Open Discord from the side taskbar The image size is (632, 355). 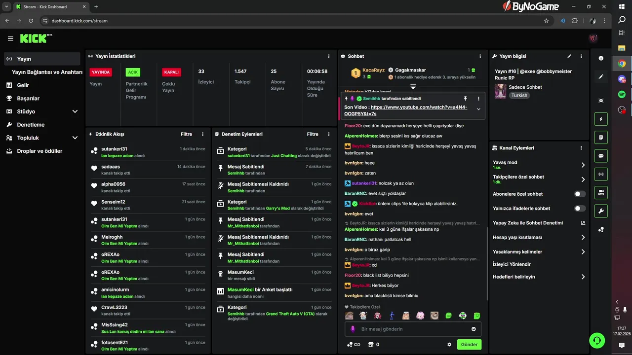(622, 78)
